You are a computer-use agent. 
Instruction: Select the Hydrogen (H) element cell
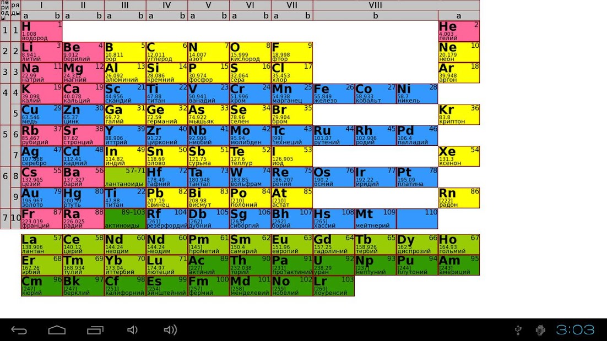41,31
